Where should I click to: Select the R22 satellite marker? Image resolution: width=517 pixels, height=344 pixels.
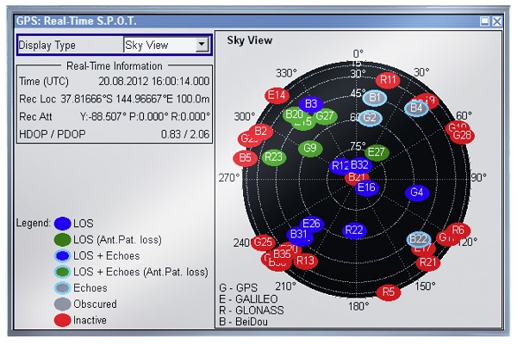354,230
